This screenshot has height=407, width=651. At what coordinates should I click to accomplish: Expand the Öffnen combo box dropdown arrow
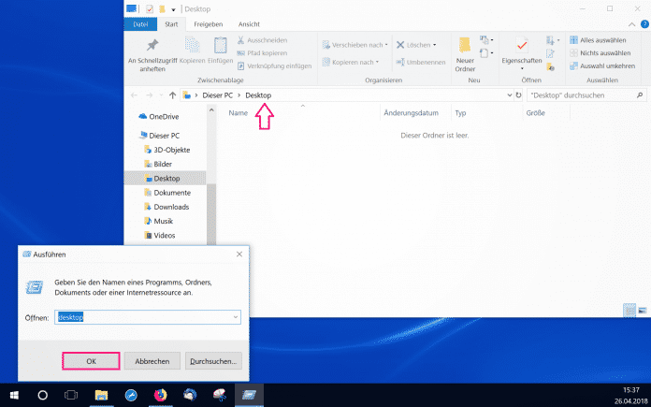236,317
